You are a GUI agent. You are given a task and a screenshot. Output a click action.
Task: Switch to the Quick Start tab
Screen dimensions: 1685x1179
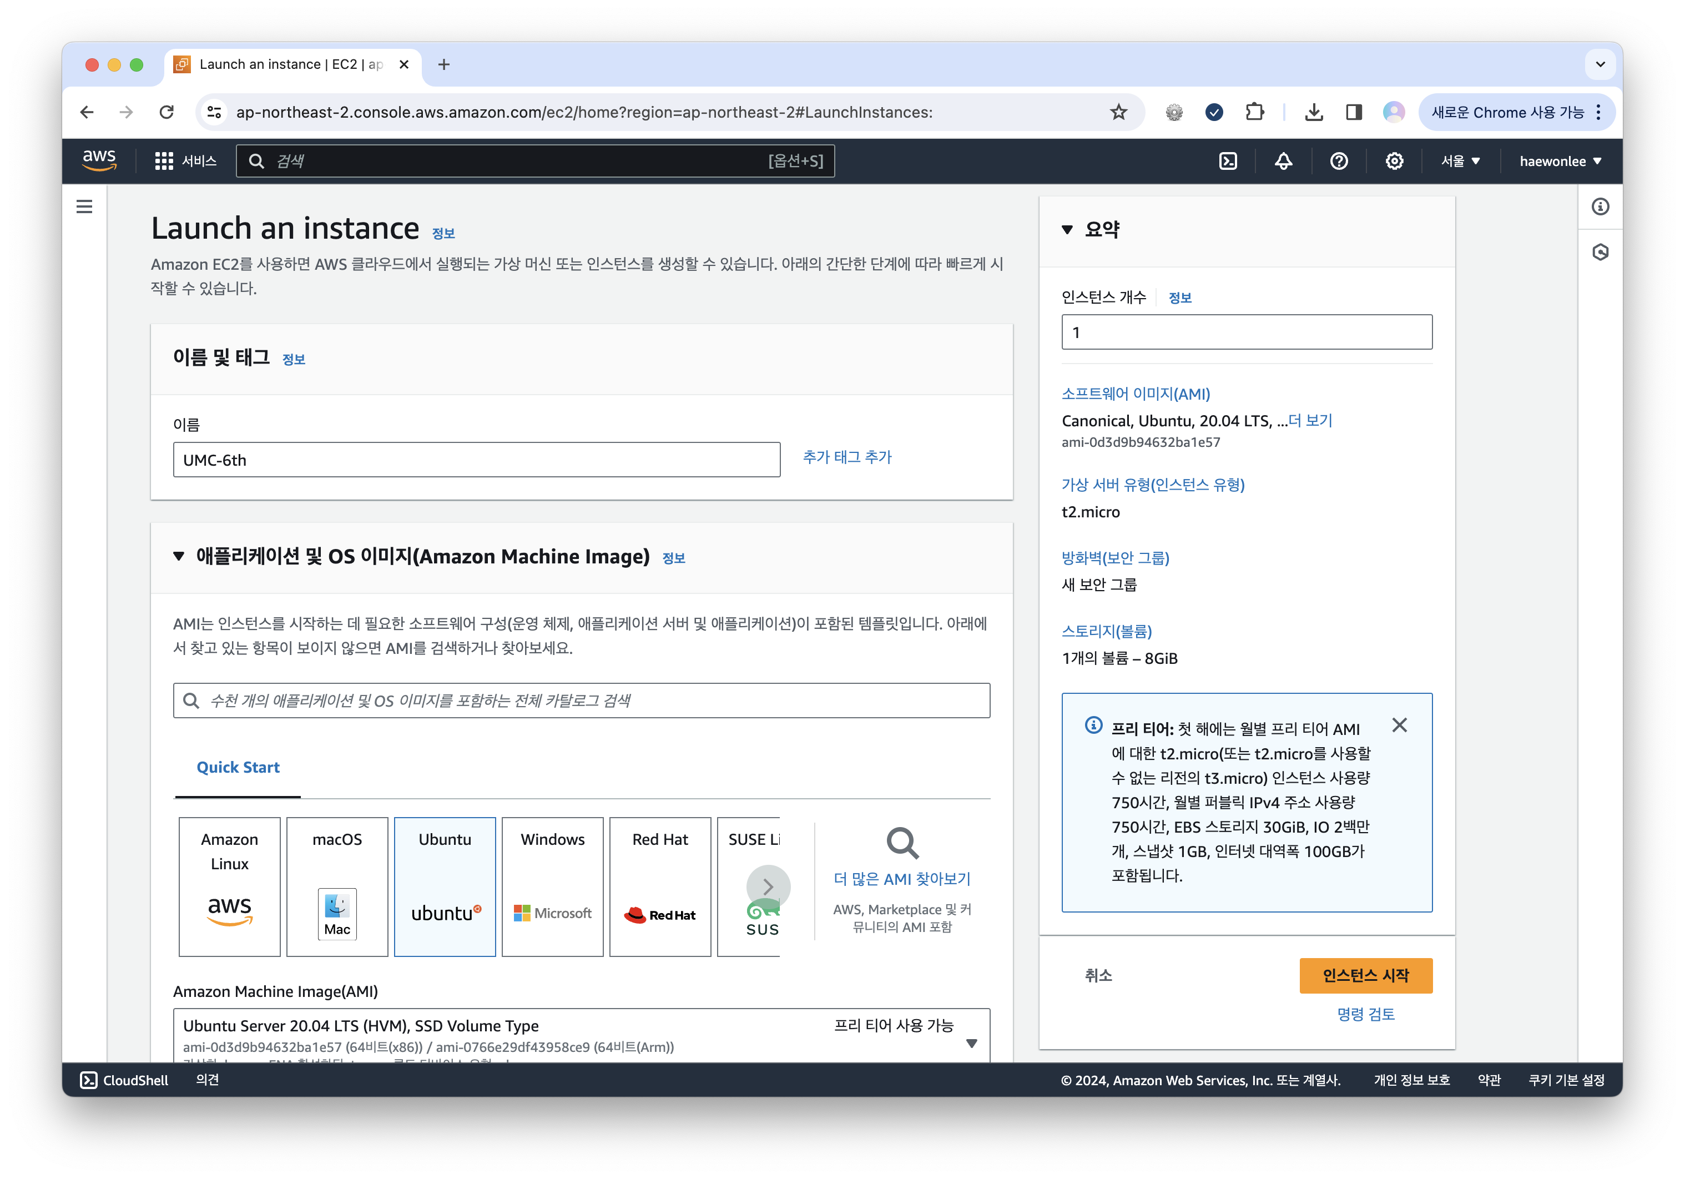pos(238,767)
